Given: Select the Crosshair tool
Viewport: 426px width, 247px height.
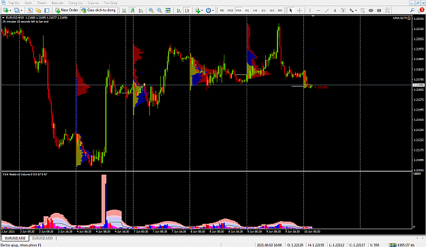Looking at the screenshot, I should coord(299,10).
